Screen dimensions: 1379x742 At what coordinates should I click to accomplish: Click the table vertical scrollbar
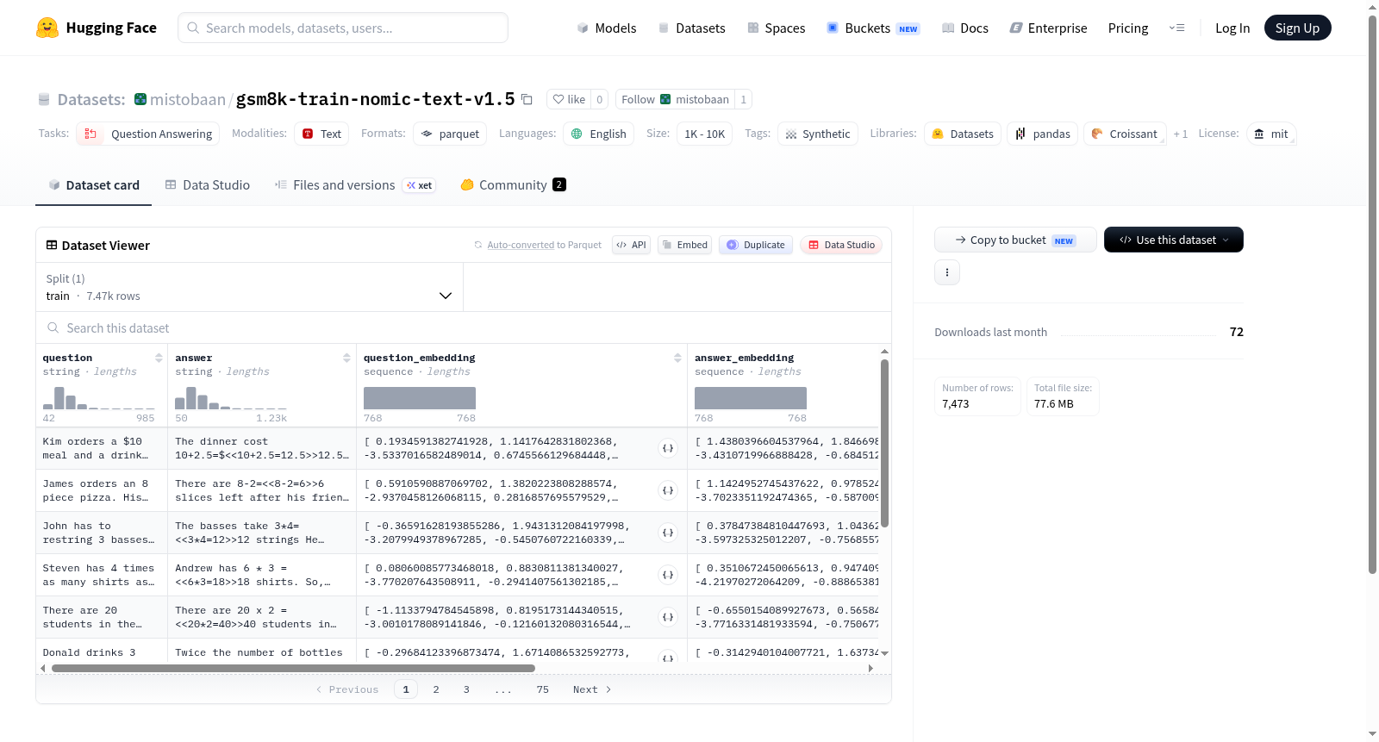coord(884,443)
